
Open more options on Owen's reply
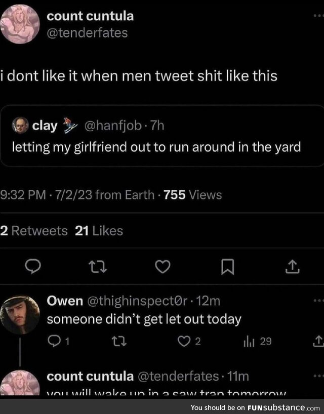tap(318, 301)
